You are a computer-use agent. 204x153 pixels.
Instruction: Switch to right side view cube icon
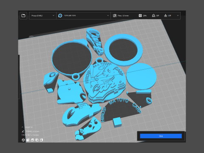tap(41, 140)
